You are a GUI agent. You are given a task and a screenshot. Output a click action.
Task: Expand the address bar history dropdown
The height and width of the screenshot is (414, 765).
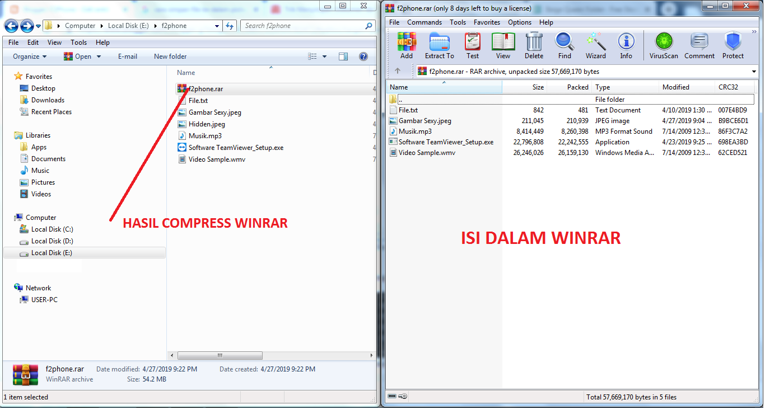217,26
